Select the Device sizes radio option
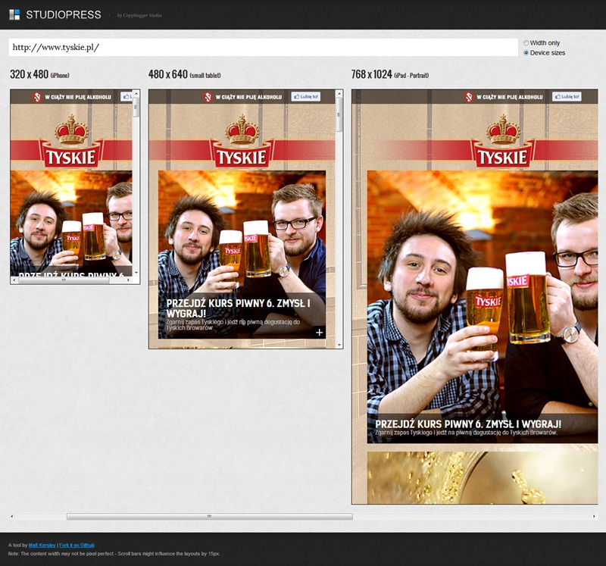 526,53
